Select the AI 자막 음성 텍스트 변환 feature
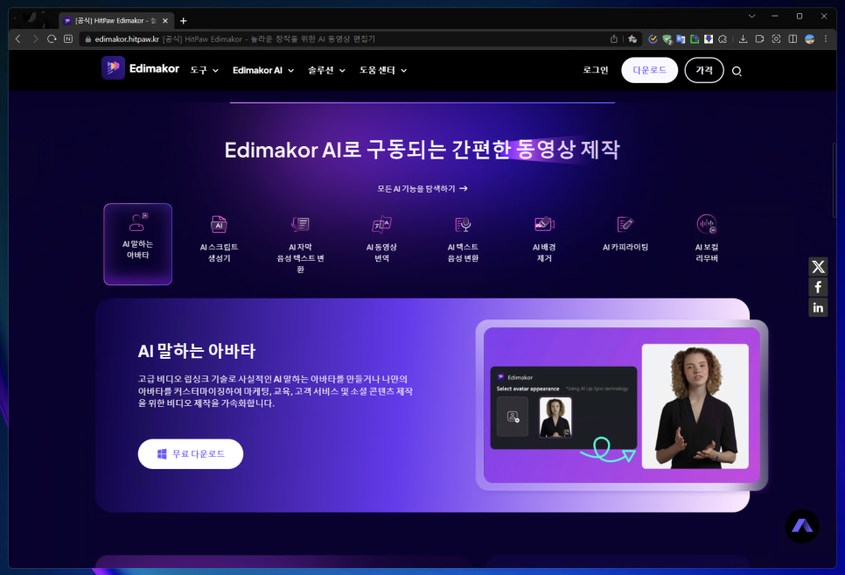845x575 pixels. point(300,244)
